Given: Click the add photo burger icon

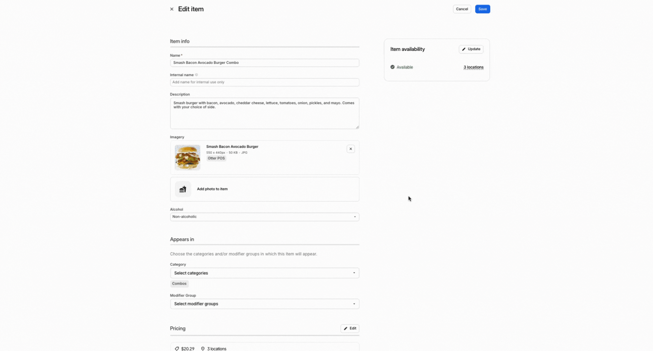Looking at the screenshot, I should click(x=183, y=189).
